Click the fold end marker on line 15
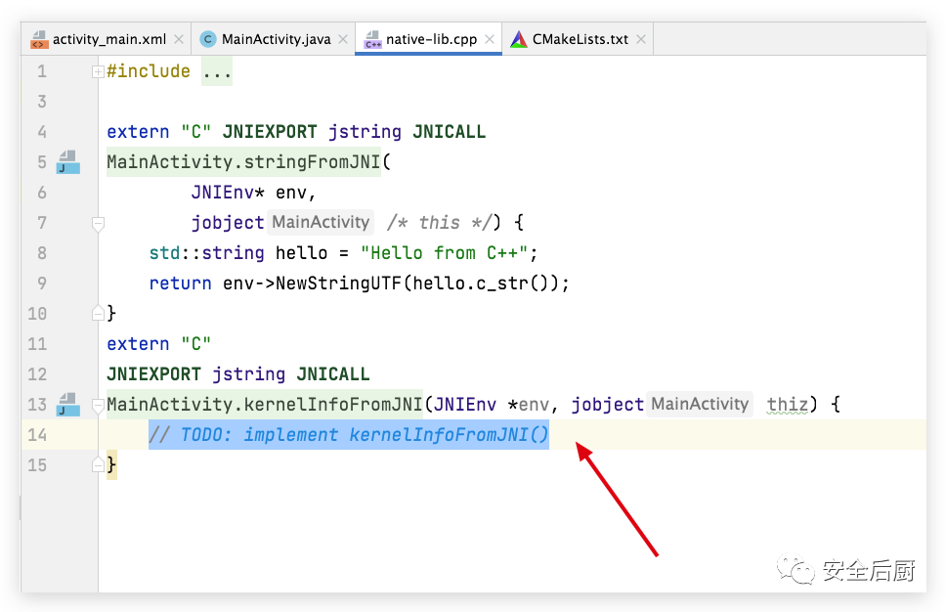The height and width of the screenshot is (612, 946). [x=97, y=465]
